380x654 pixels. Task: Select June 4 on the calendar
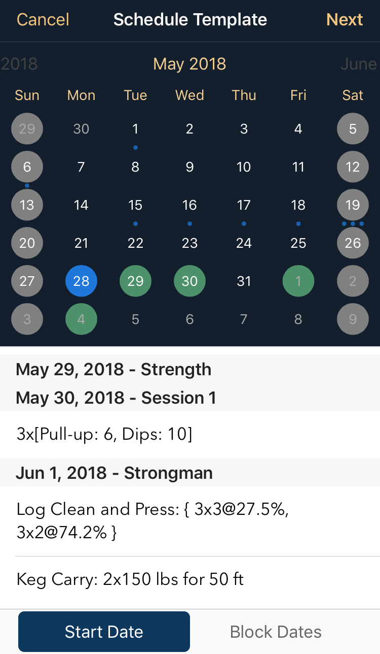(x=81, y=319)
